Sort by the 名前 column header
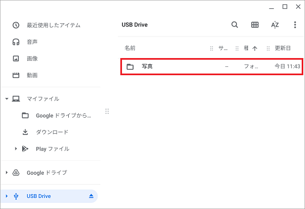Image resolution: width=305 pixels, height=209 pixels. (130, 48)
